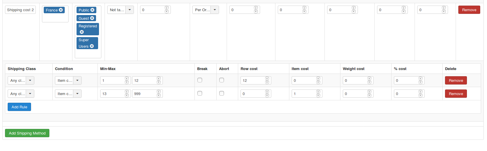Enable Break checkbox in second rule
Screen dimensions: 487x151
(200, 93)
